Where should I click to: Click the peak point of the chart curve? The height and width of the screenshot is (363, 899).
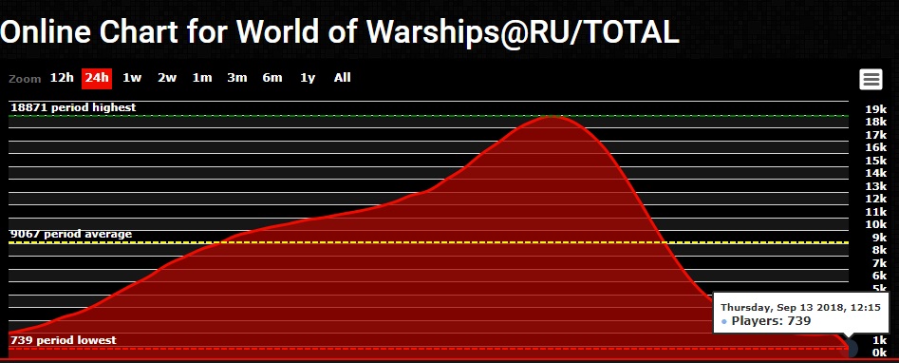[x=551, y=117]
